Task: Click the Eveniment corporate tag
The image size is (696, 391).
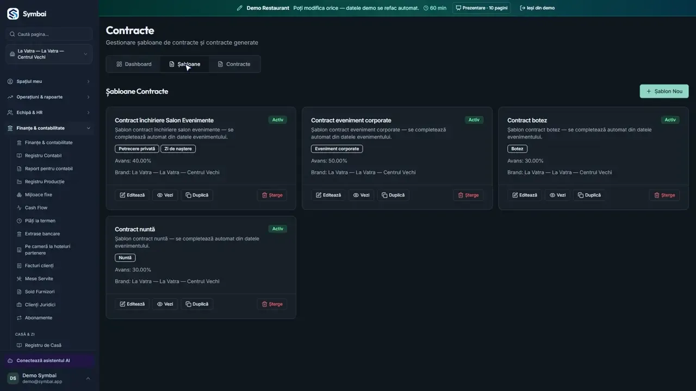Action: (337, 149)
